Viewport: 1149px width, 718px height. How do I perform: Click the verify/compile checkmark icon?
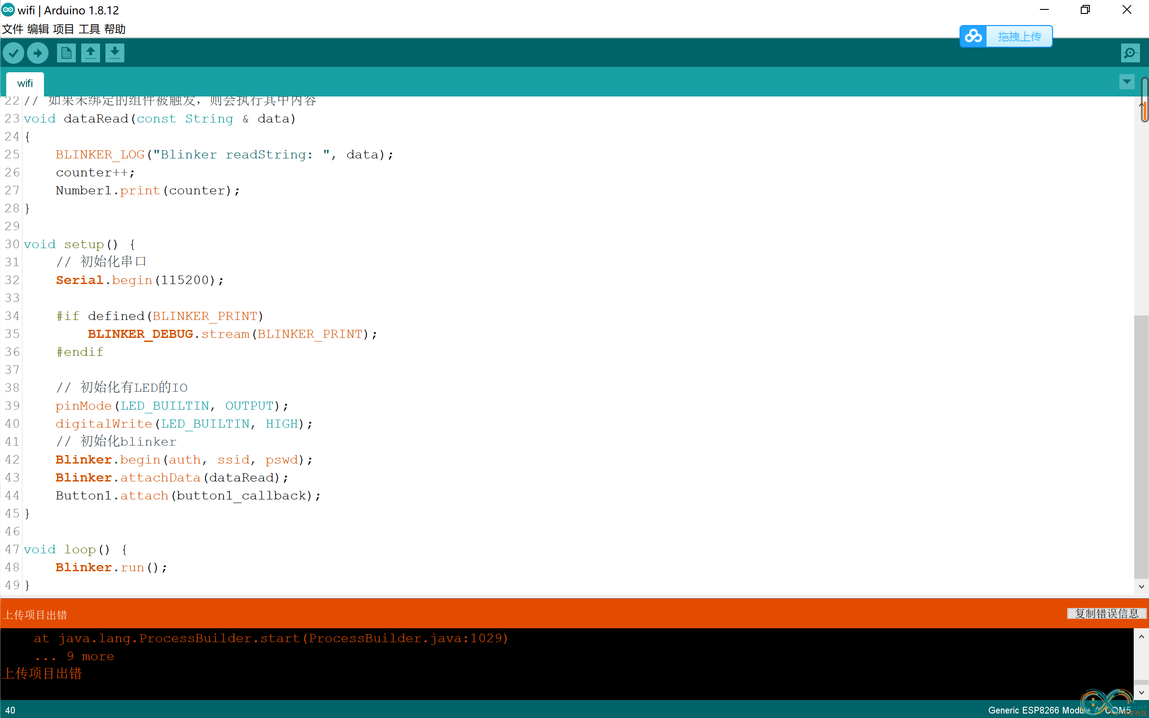[x=14, y=52]
